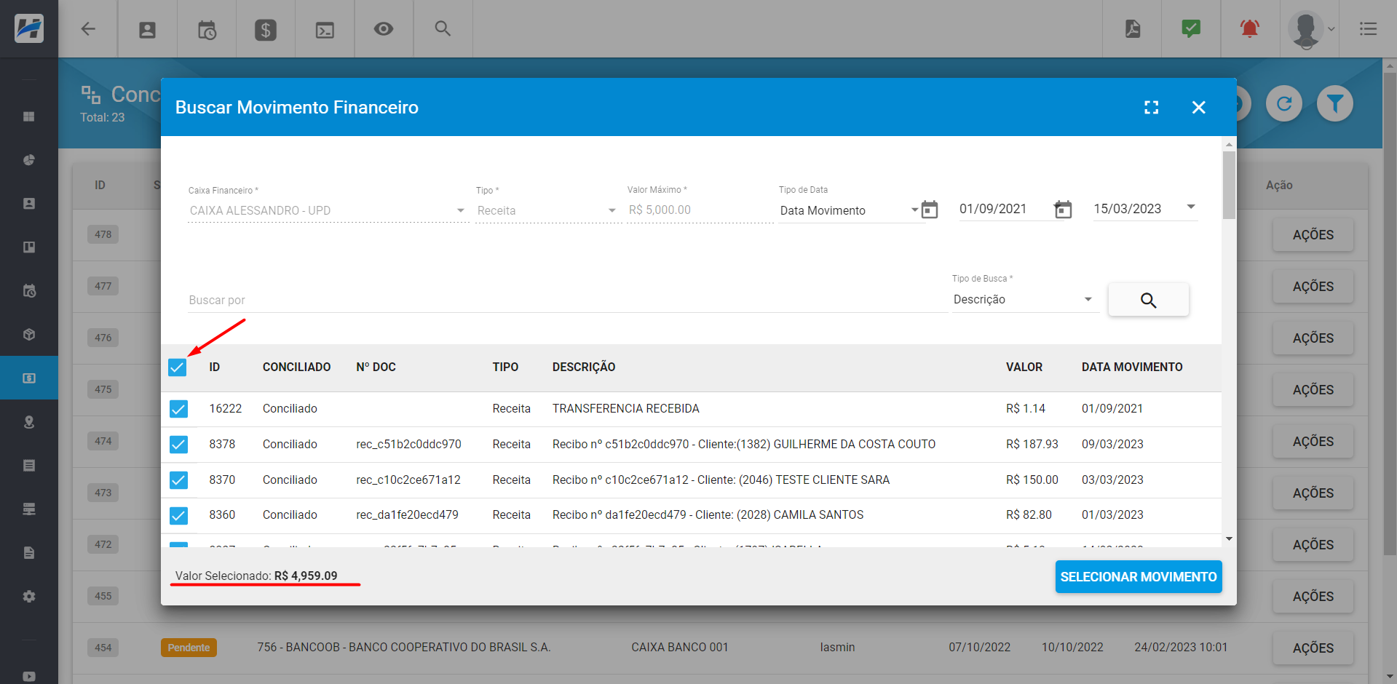Click the eye view toolbar icon

pyautogui.click(x=384, y=29)
